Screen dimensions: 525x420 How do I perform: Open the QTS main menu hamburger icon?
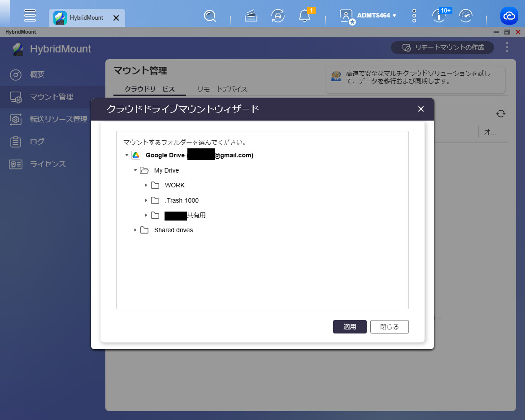(x=30, y=16)
